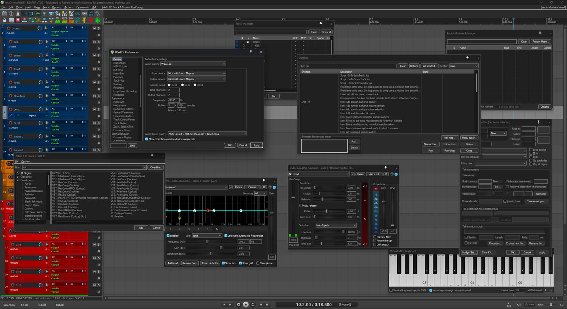Click the transport Record button

(x=238, y=304)
